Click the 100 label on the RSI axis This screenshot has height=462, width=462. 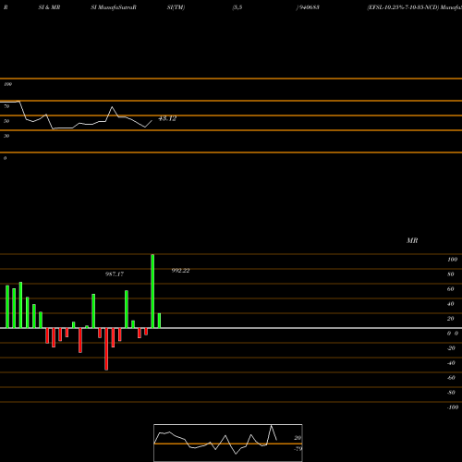[7, 84]
